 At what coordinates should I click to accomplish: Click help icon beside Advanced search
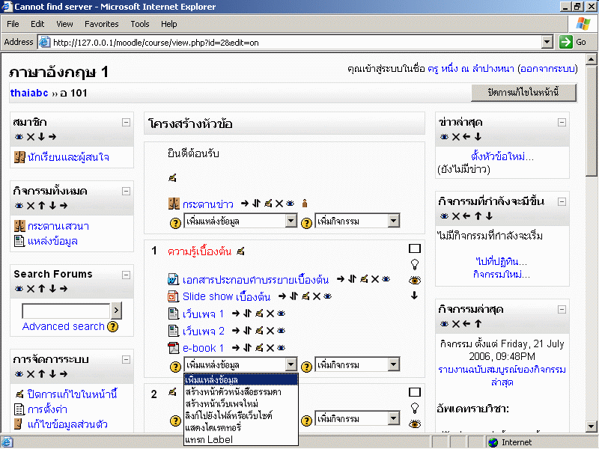tap(112, 327)
